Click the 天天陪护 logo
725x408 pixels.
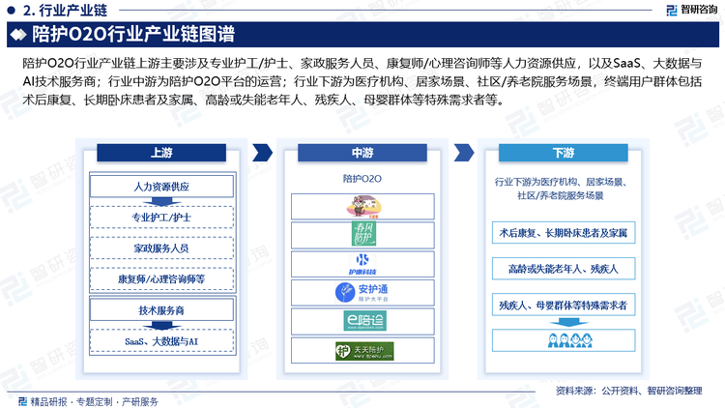pos(364,351)
